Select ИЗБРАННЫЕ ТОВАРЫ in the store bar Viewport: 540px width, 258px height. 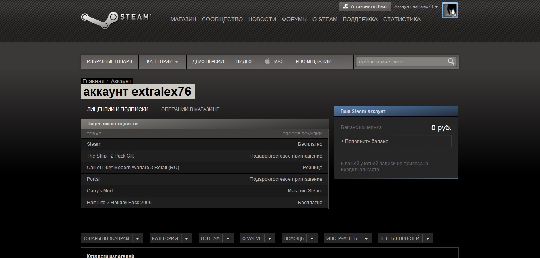coord(109,61)
